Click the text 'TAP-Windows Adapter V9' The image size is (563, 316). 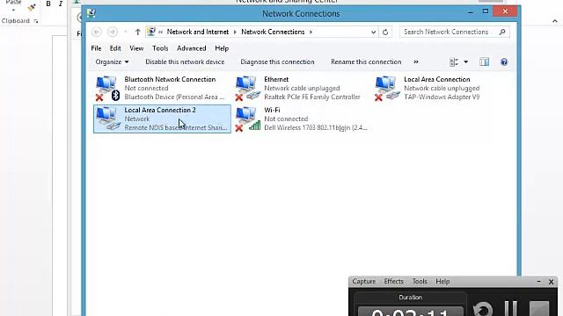pos(442,97)
